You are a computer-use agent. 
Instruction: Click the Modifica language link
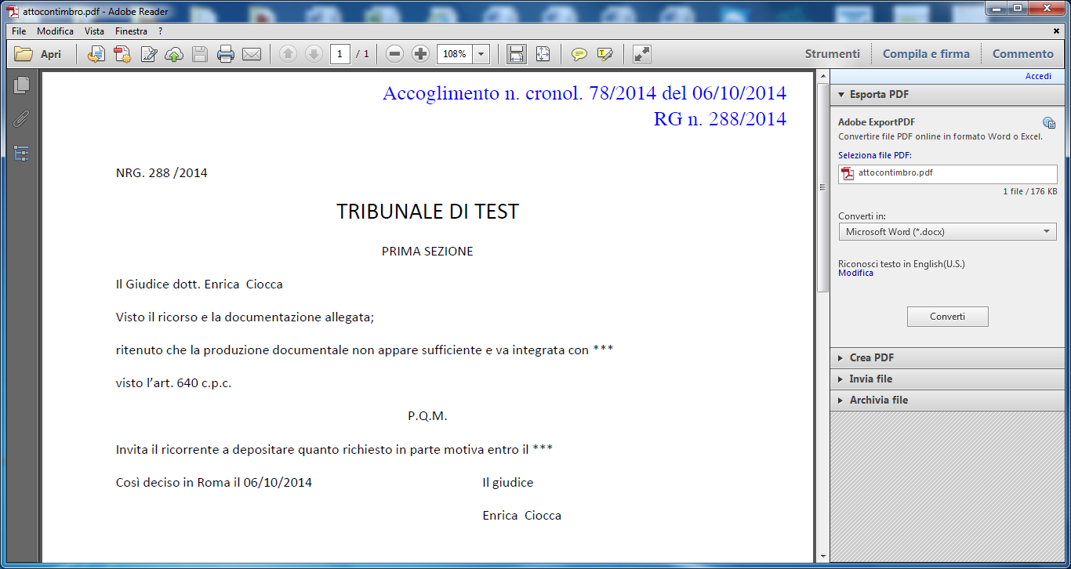coord(855,273)
